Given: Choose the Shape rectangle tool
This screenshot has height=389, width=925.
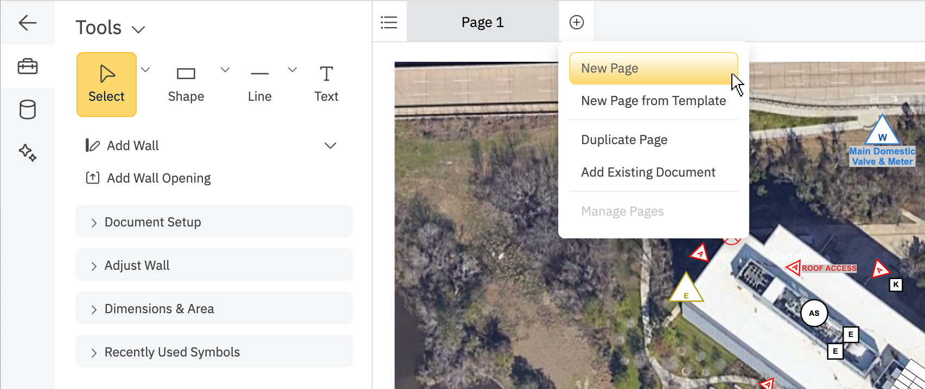Looking at the screenshot, I should pos(186,85).
